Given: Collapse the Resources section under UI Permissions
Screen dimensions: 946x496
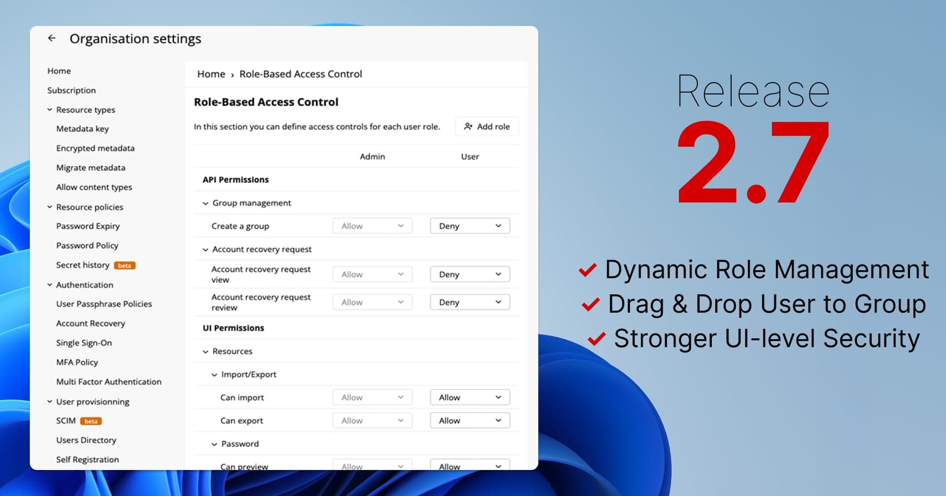Looking at the screenshot, I should pyautogui.click(x=205, y=351).
